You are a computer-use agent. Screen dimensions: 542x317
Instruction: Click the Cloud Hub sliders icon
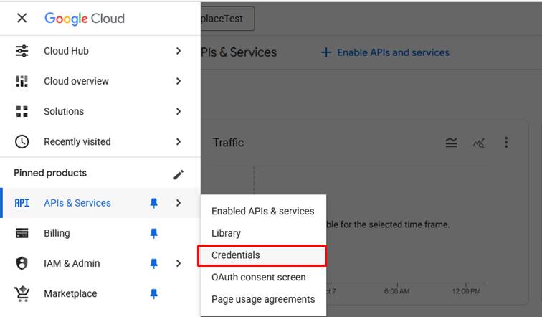click(22, 51)
